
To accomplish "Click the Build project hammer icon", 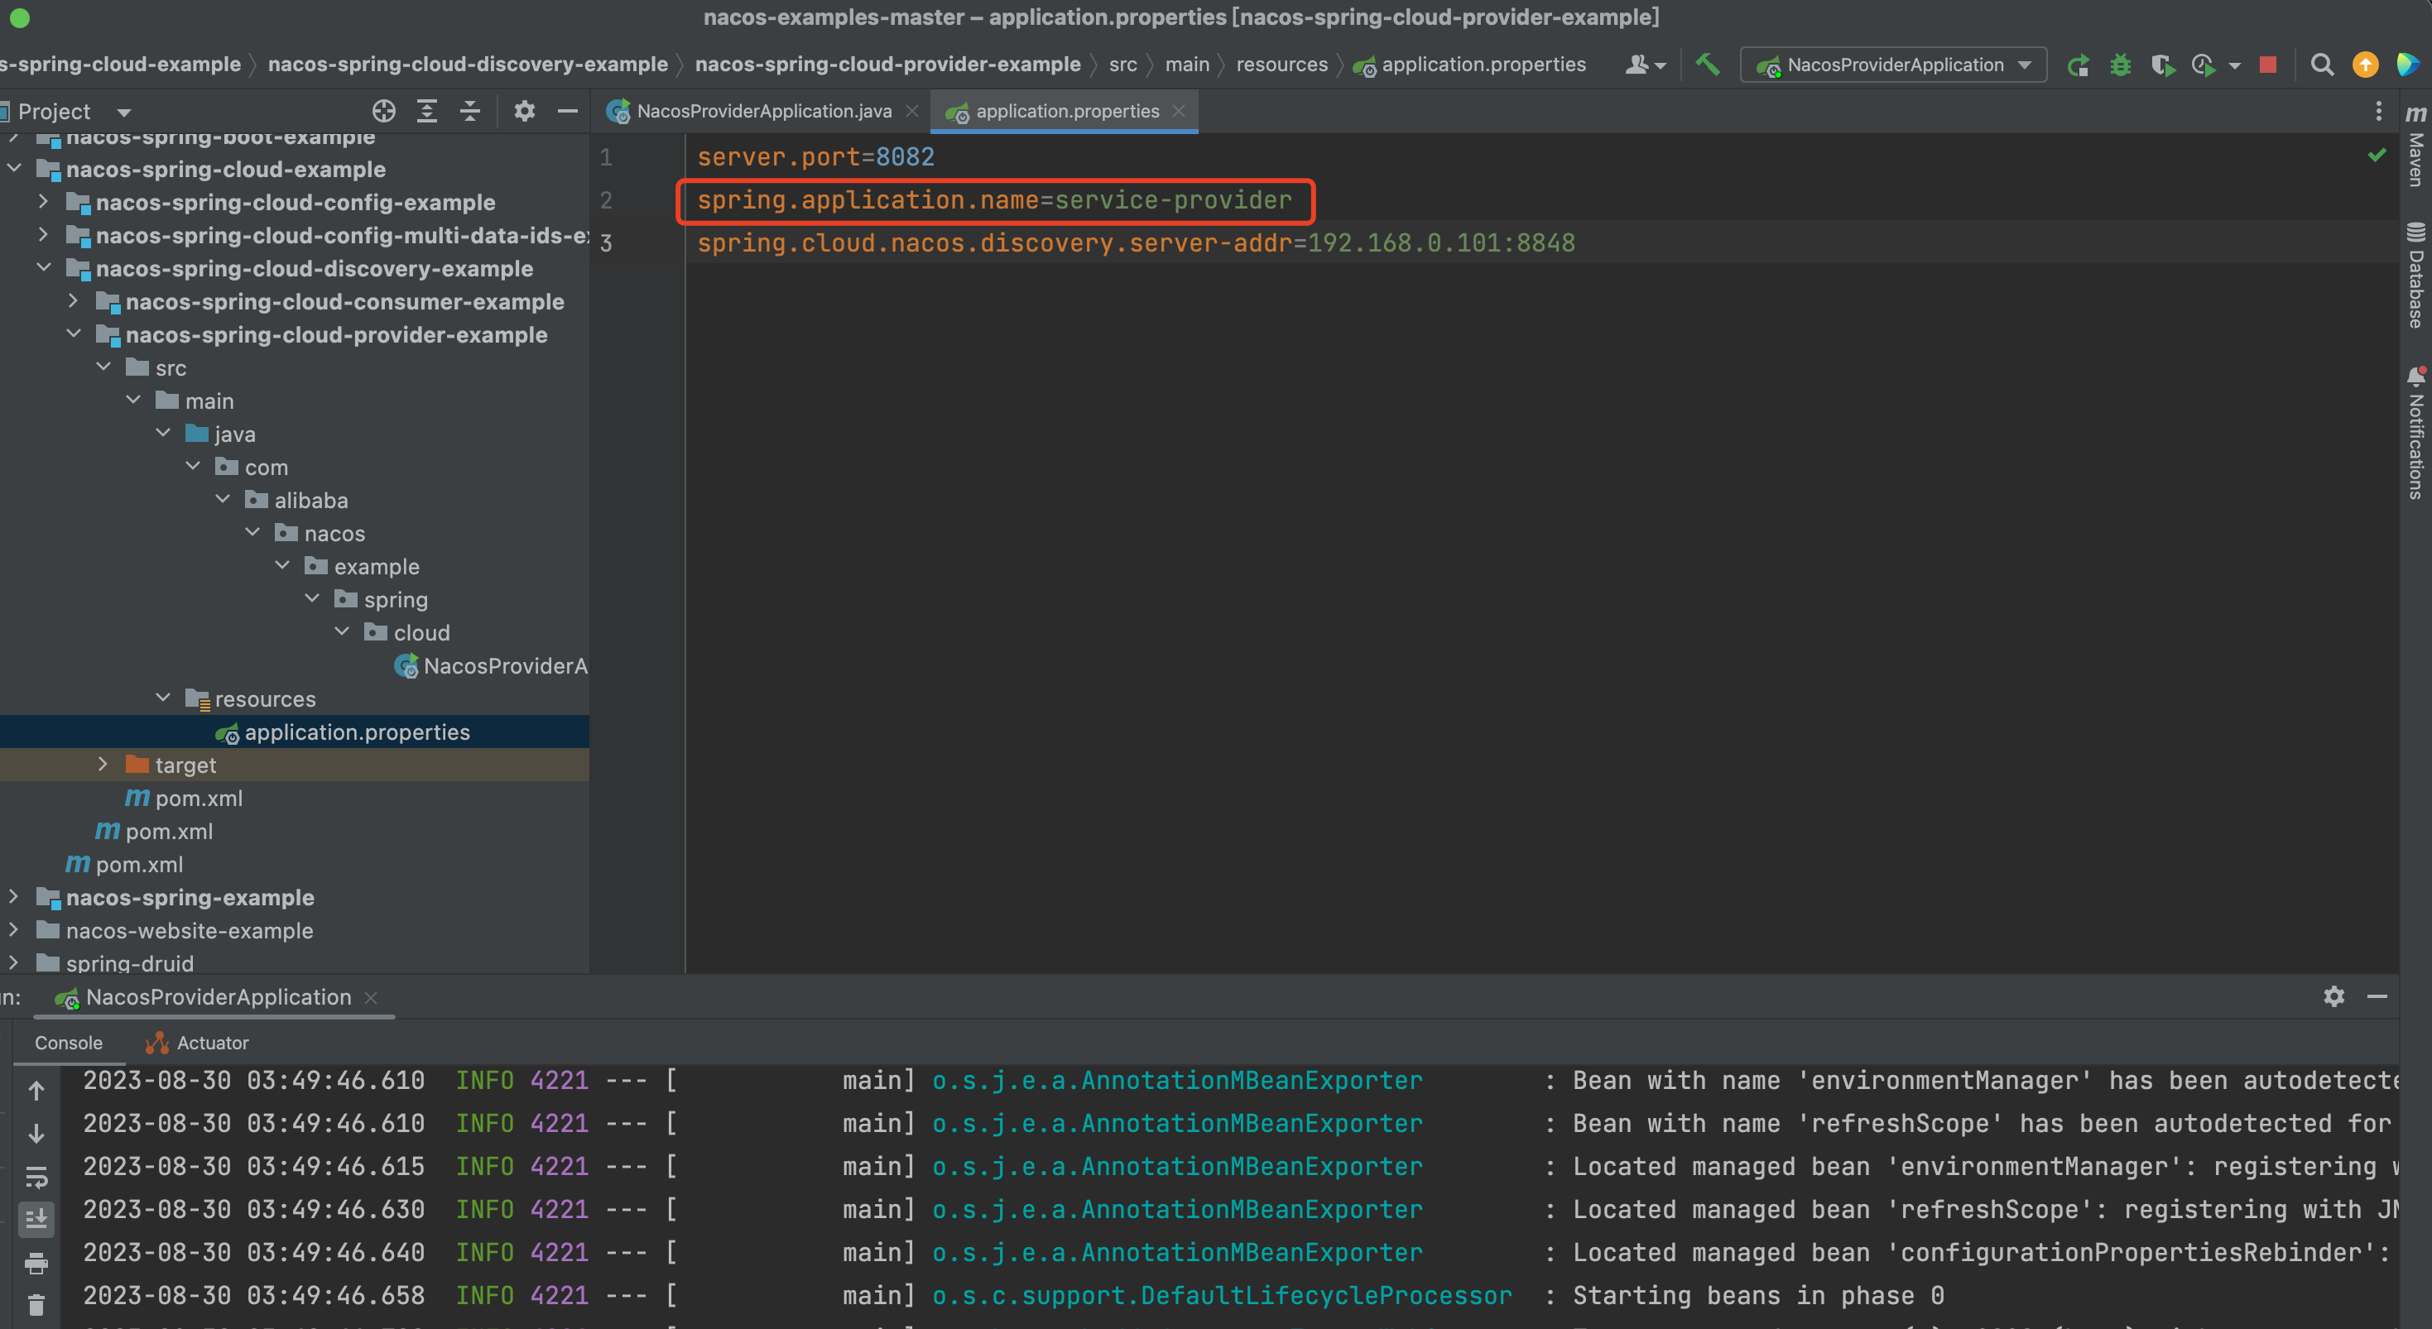I will (1707, 65).
